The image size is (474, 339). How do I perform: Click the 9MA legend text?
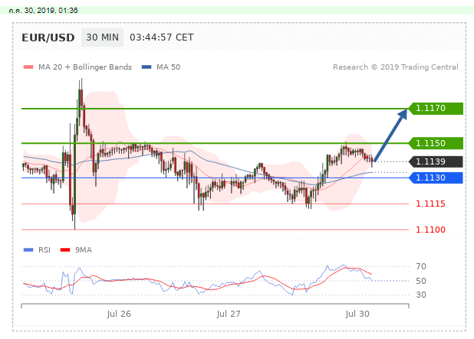(84, 249)
